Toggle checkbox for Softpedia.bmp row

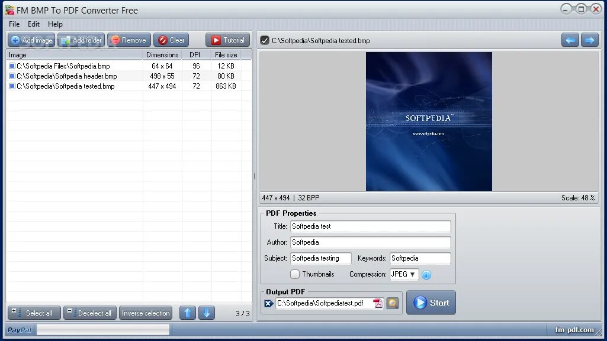(x=12, y=66)
